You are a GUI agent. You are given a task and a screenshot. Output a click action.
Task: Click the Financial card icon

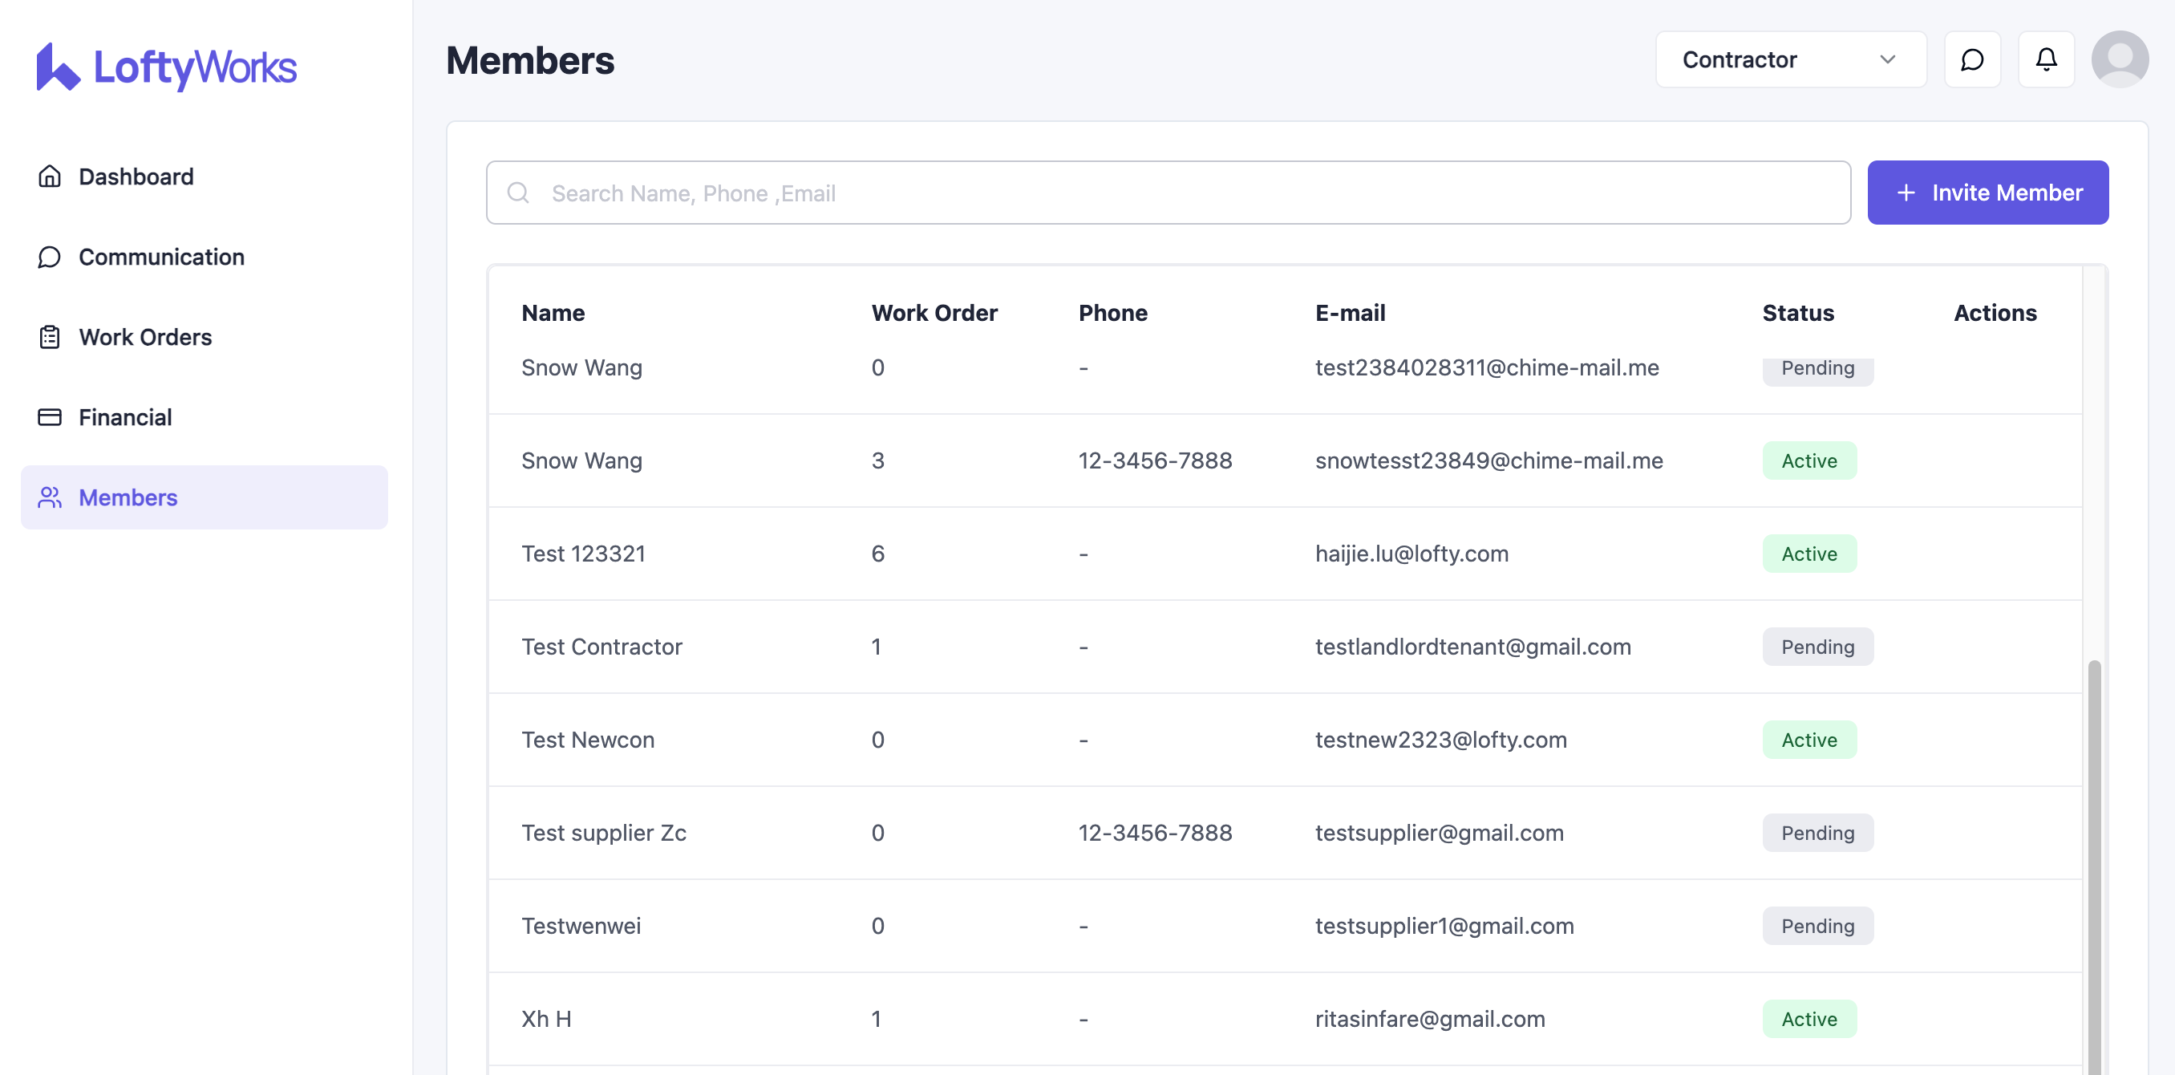[x=50, y=417]
